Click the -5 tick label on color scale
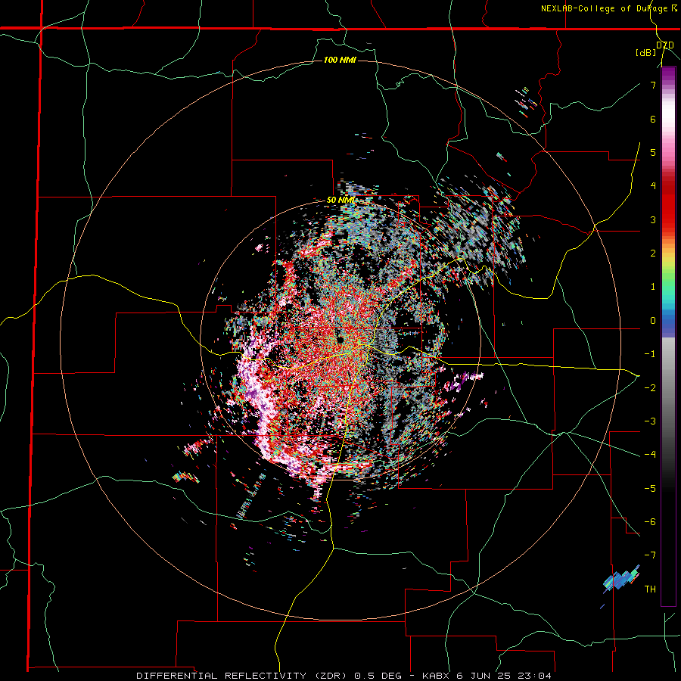This screenshot has width=681, height=681. point(650,489)
